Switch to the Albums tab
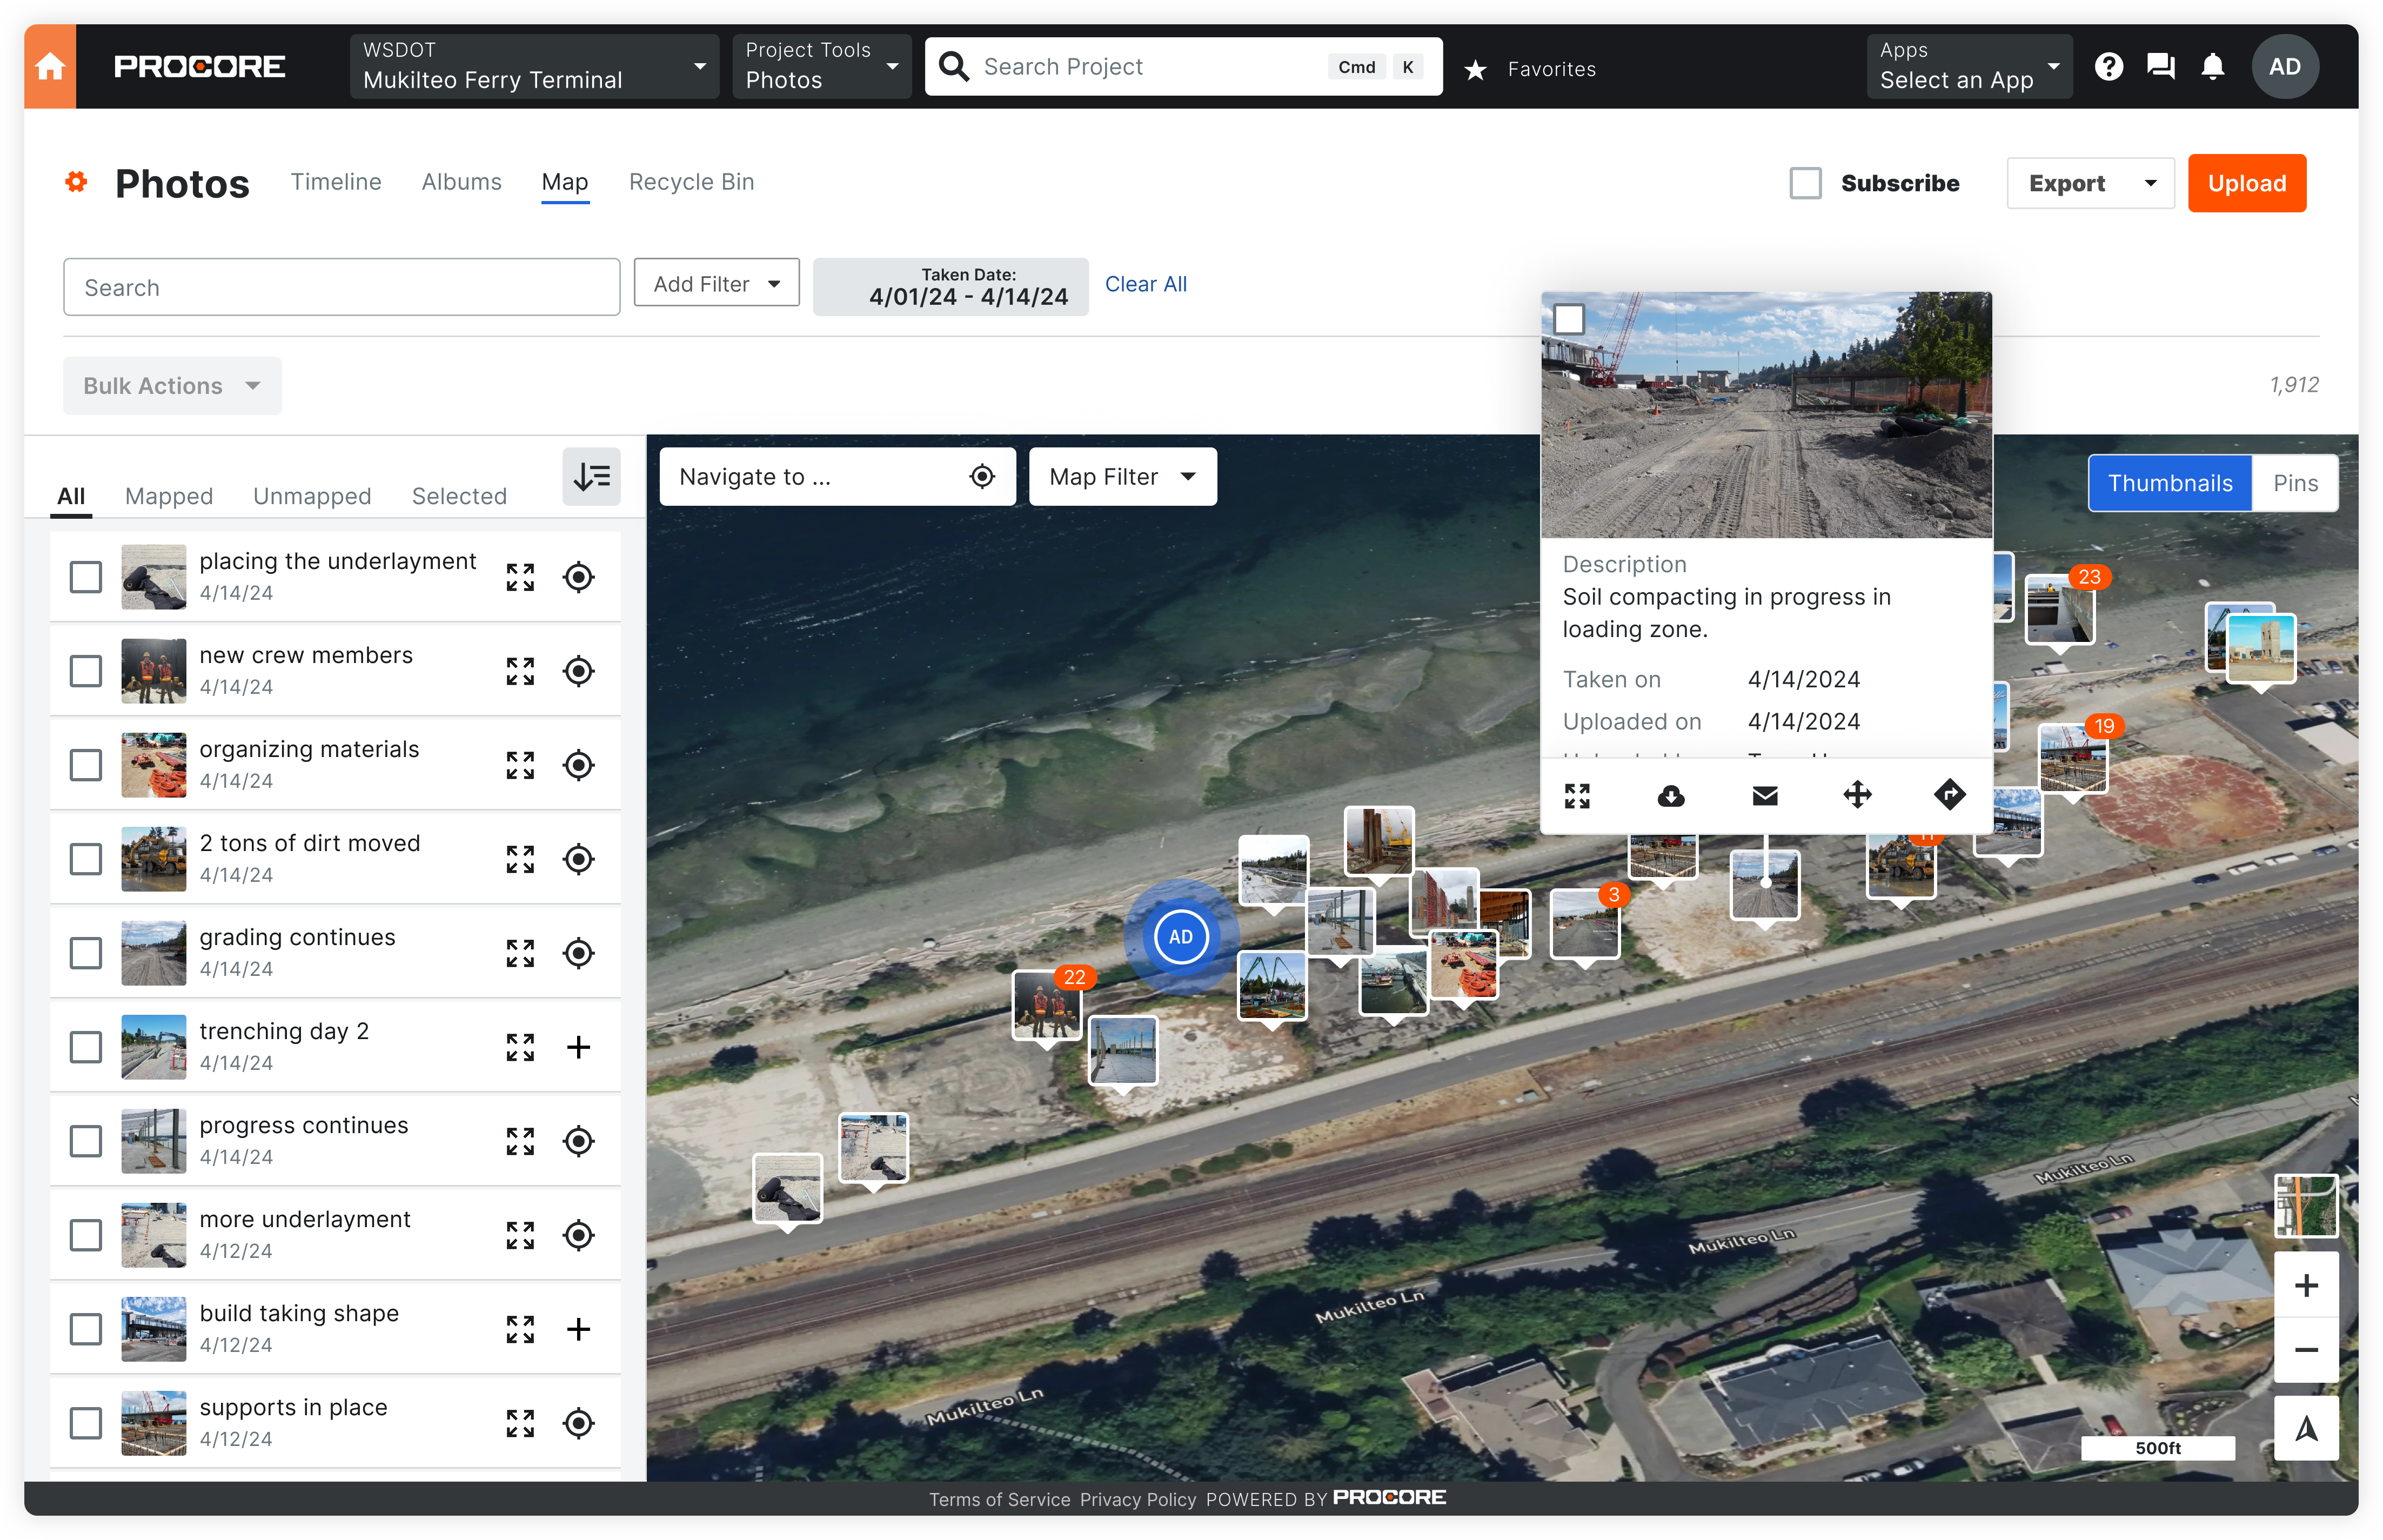Screen dimensions: 2383x1540 [x=461, y=182]
